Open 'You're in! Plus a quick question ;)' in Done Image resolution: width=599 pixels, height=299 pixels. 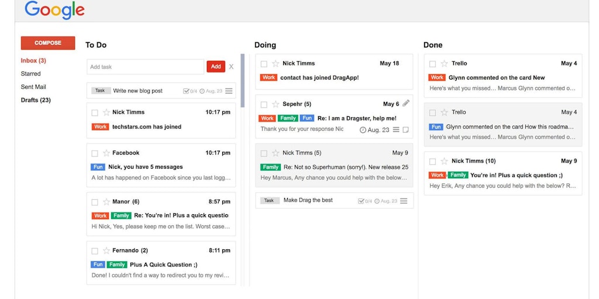(517, 175)
